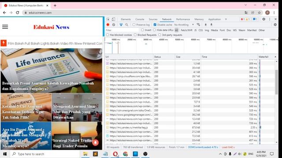The height and width of the screenshot is (158, 282).
Task: Open the Life Insurance premi asuransi article
Action: 51,71
